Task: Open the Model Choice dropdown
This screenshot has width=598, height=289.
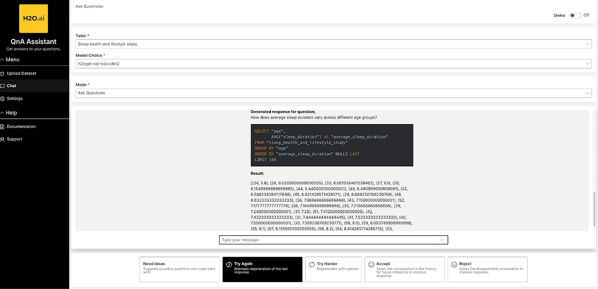Action: (x=588, y=64)
